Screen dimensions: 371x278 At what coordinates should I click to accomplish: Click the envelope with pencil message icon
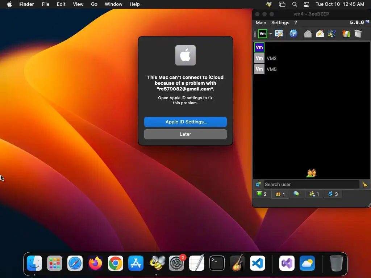coord(320,34)
